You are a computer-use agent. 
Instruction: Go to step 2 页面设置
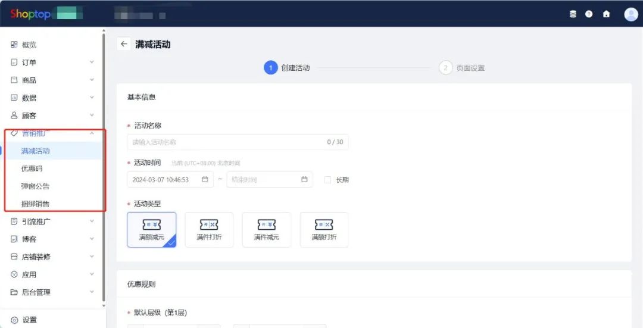462,68
